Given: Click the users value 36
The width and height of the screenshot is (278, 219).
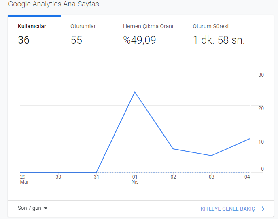Looking at the screenshot, I should click(x=23, y=40).
